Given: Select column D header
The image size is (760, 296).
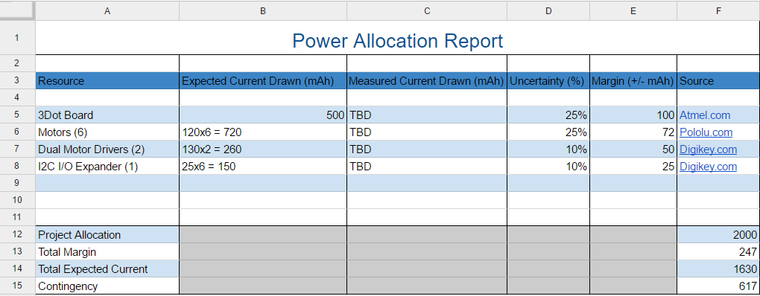Looking at the screenshot, I should point(548,10).
